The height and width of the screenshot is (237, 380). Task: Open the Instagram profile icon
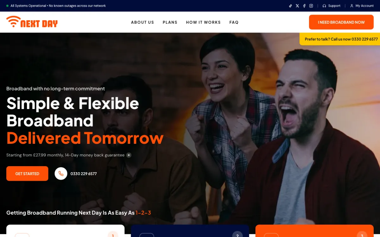click(311, 6)
